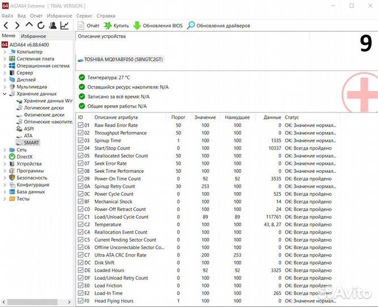The height and width of the screenshot is (307, 378).
Task: Go forward with the right arrow icon
Action: [x=17, y=26]
